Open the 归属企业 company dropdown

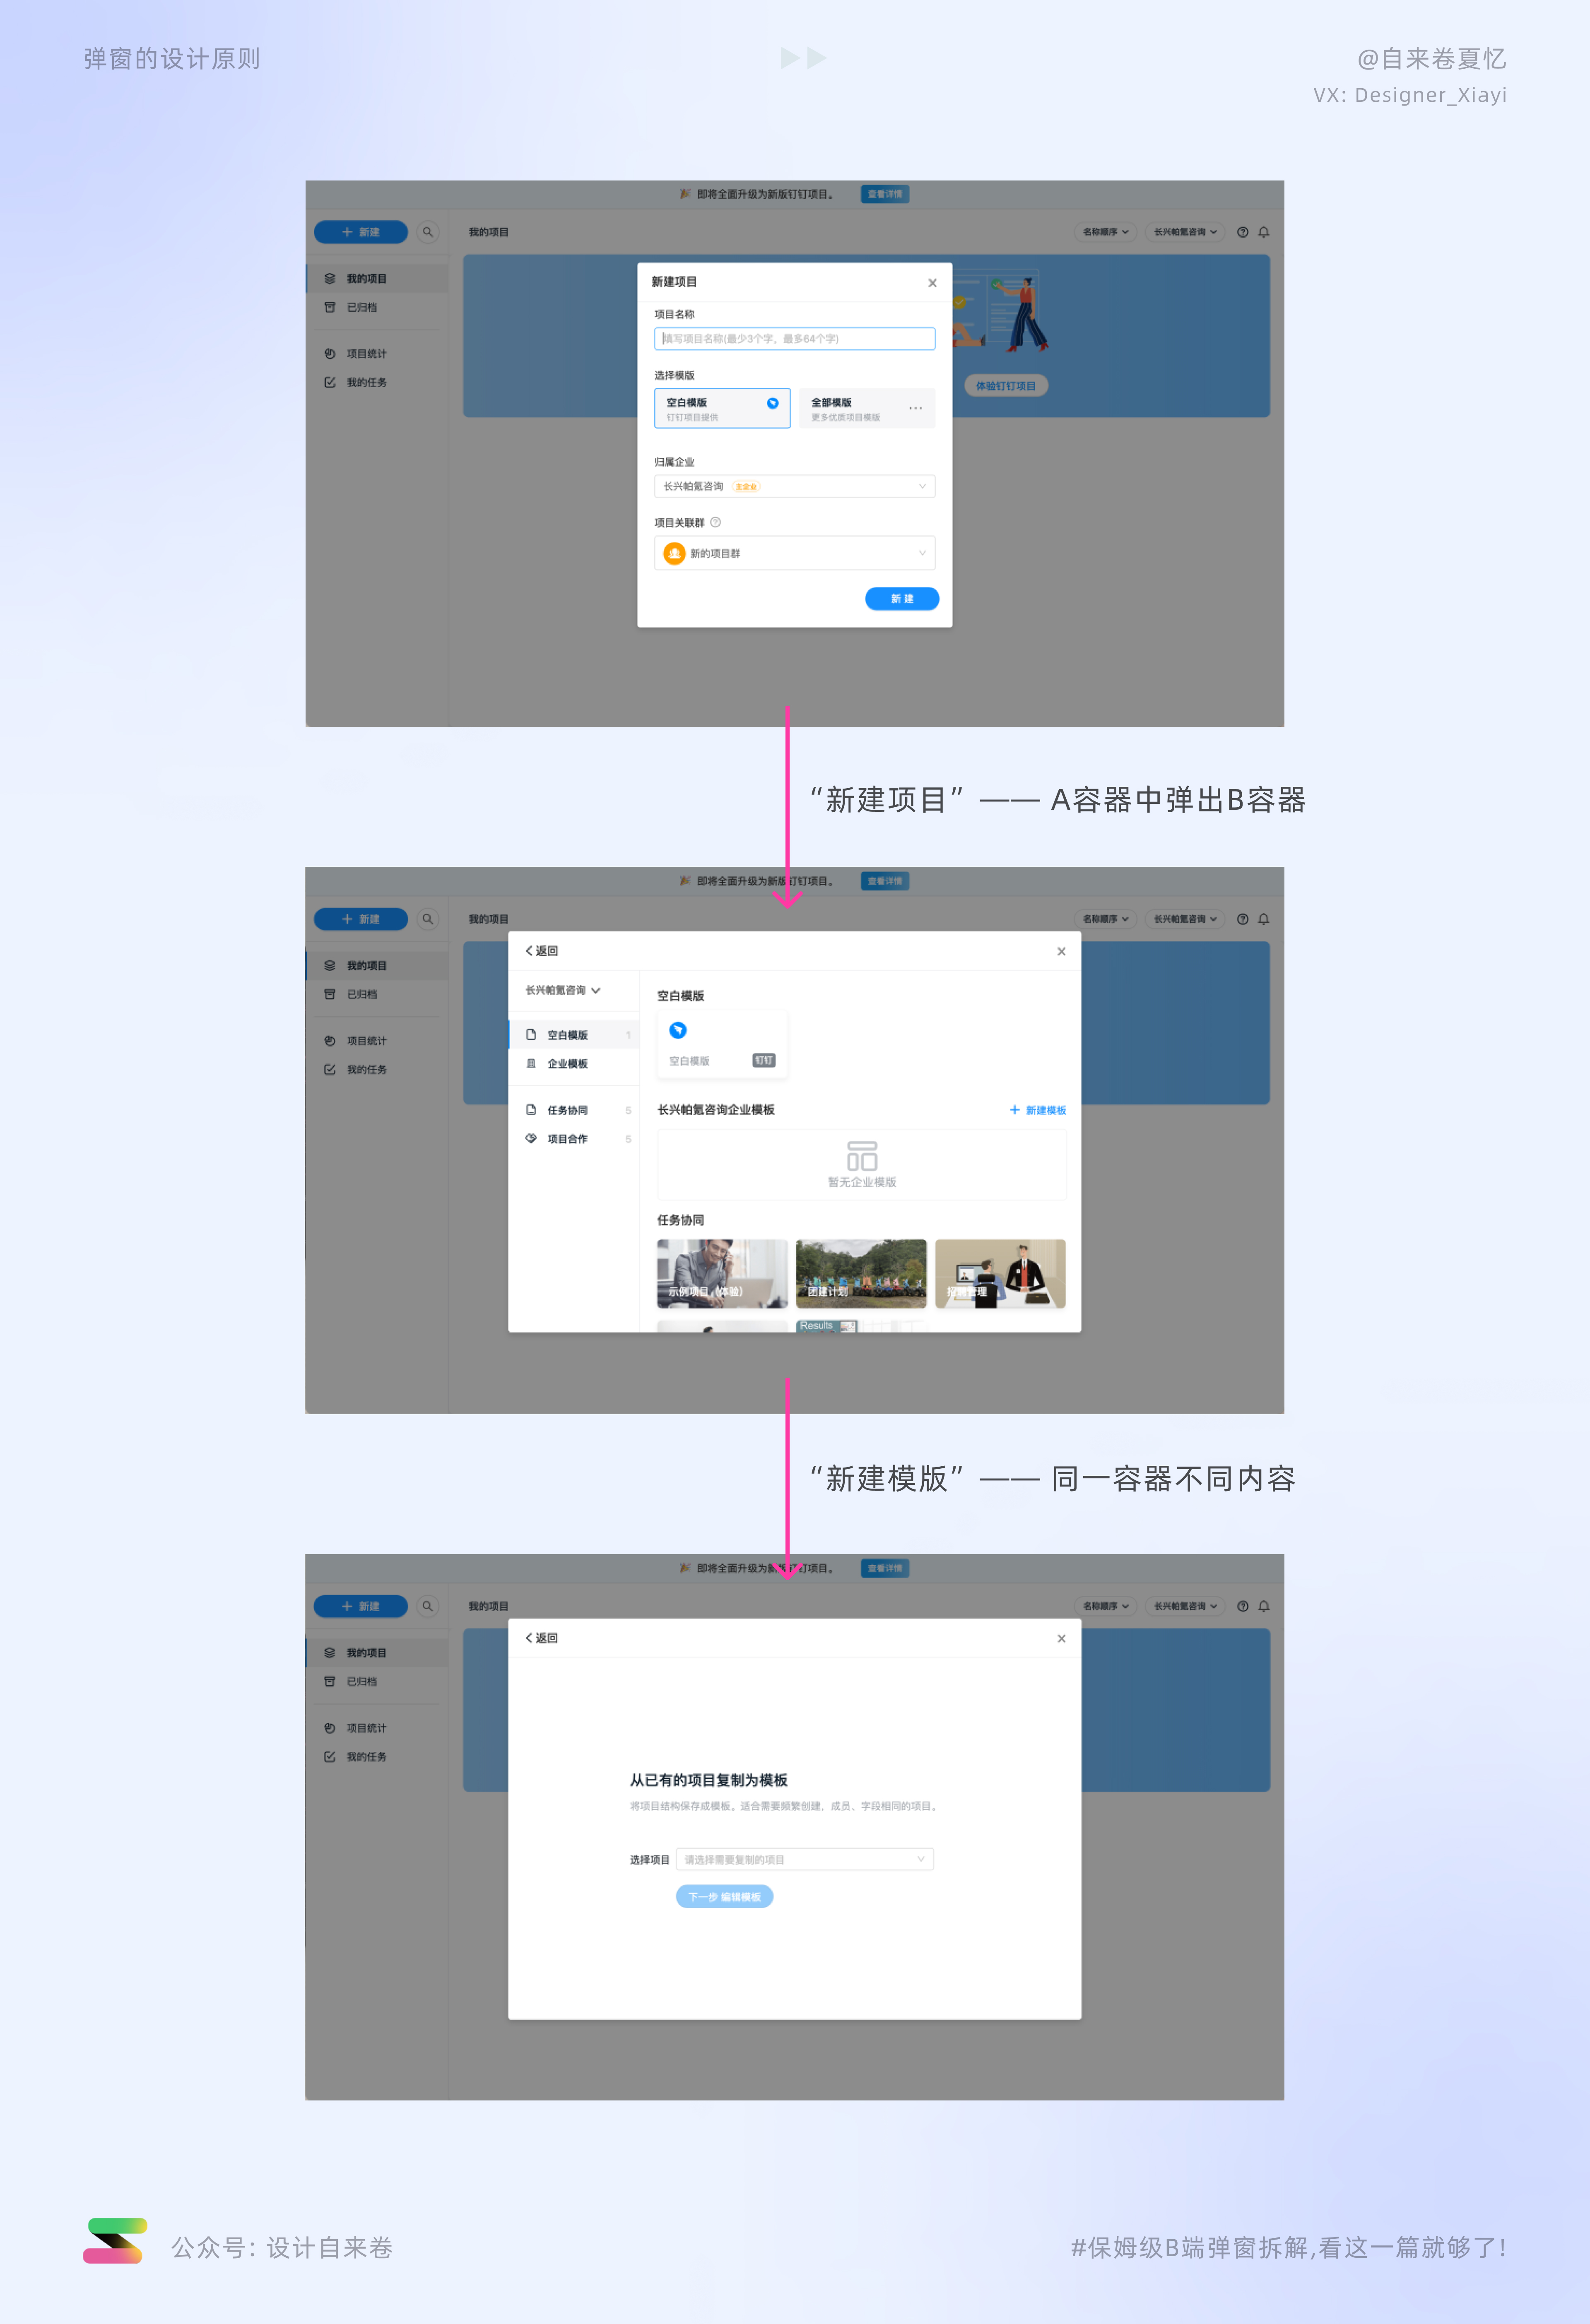(794, 486)
